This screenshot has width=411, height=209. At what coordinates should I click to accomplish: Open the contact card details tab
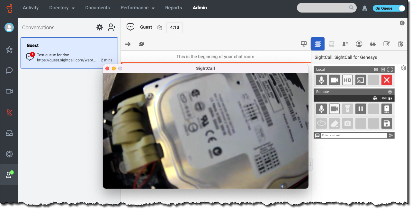point(345,44)
